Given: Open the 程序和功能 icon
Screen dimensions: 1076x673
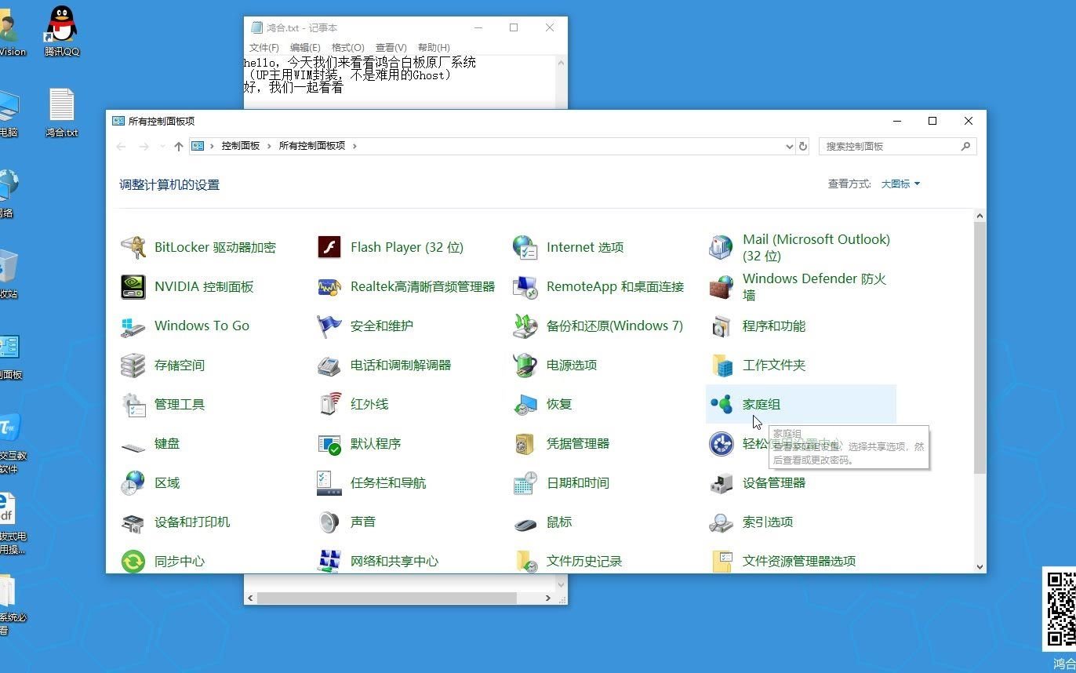Looking at the screenshot, I should (722, 326).
